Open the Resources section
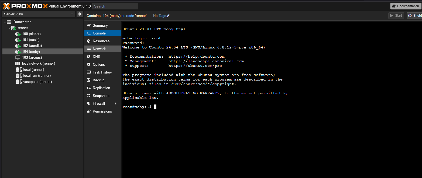Screen dimensions: 422x178 (x=102, y=41)
